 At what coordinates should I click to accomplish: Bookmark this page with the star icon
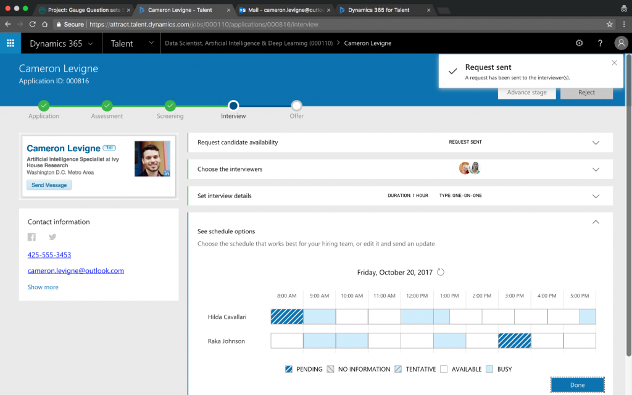point(609,24)
